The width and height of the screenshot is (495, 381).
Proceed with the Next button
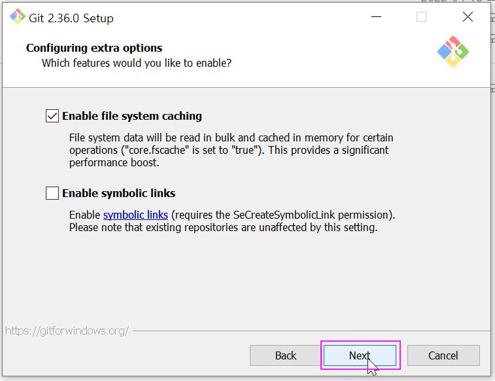coord(360,355)
